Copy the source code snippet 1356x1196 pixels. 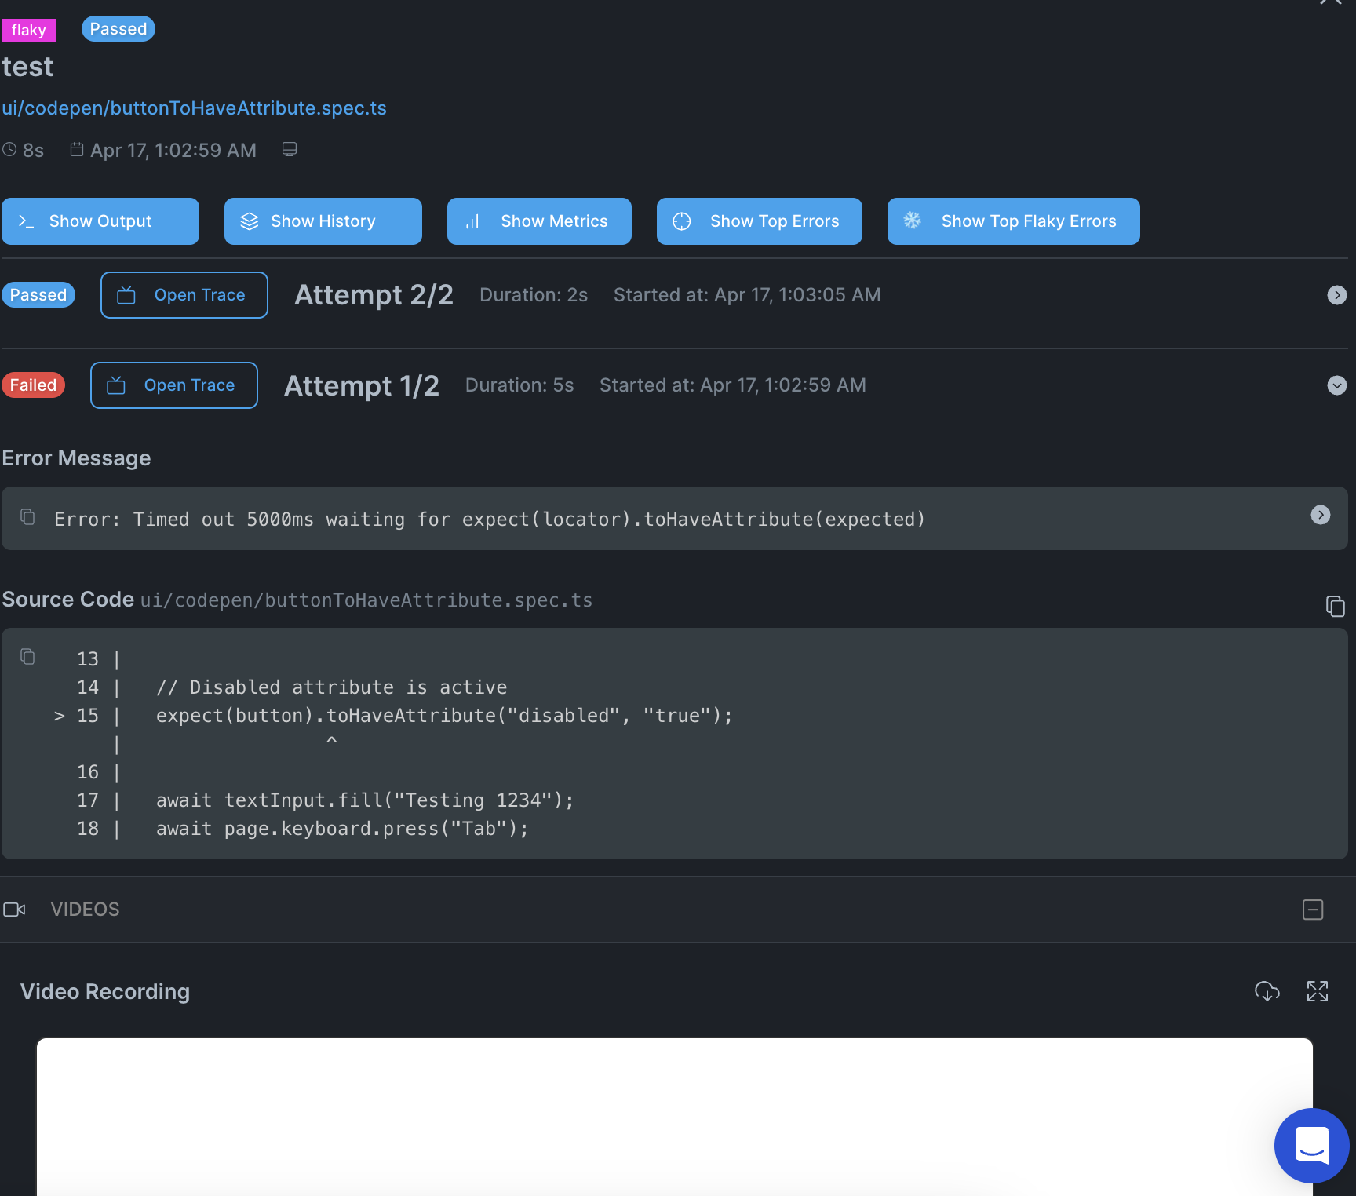click(x=28, y=657)
